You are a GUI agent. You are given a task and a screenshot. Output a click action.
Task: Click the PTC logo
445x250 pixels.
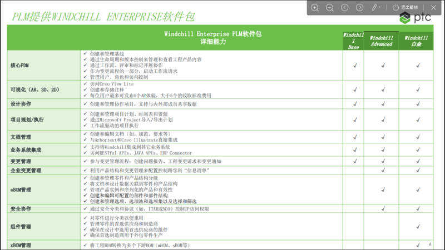pyautogui.click(x=416, y=19)
